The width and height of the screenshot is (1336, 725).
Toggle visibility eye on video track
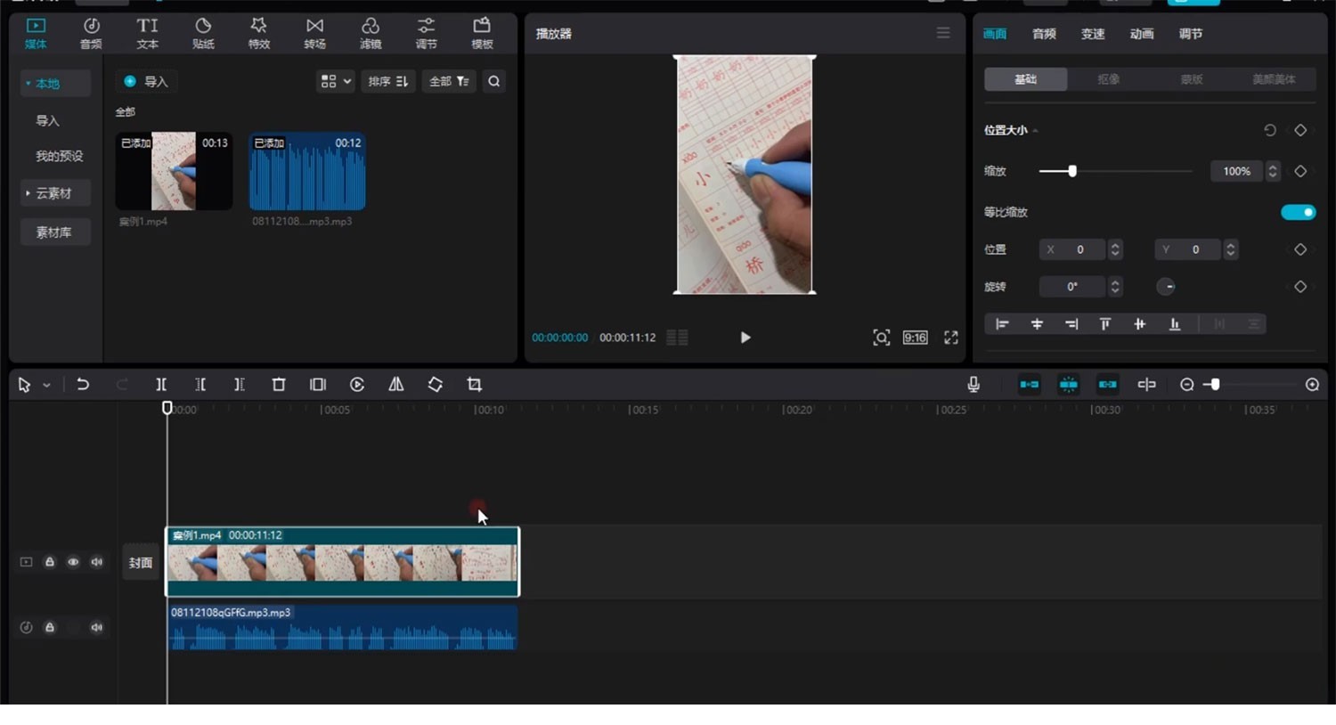pos(73,562)
